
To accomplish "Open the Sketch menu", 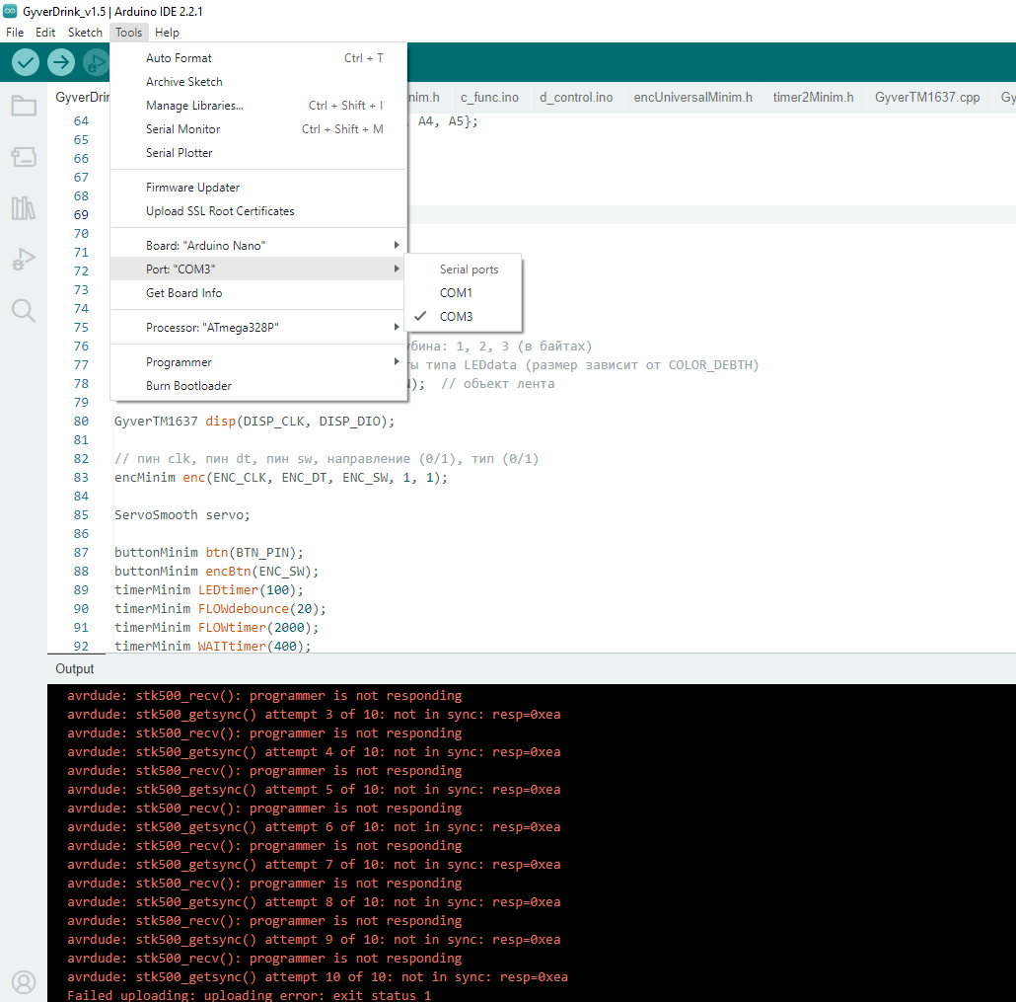I will tap(85, 33).
